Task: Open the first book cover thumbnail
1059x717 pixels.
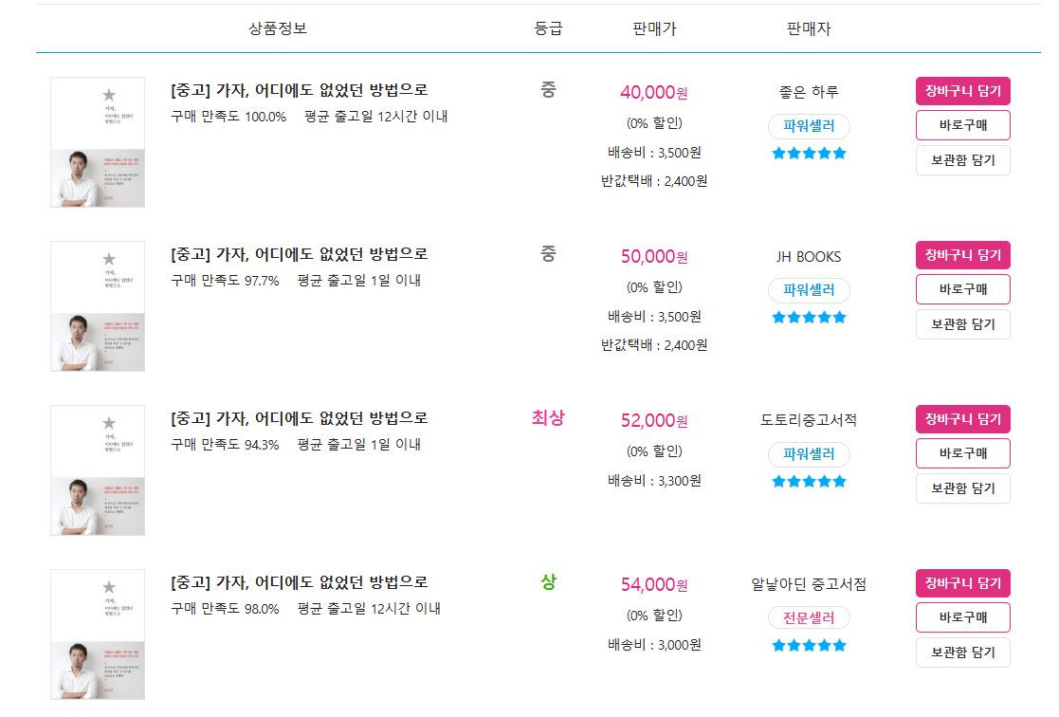Action: coord(98,142)
